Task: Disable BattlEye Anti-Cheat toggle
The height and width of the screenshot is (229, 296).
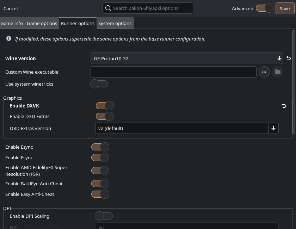Action: tap(100, 184)
